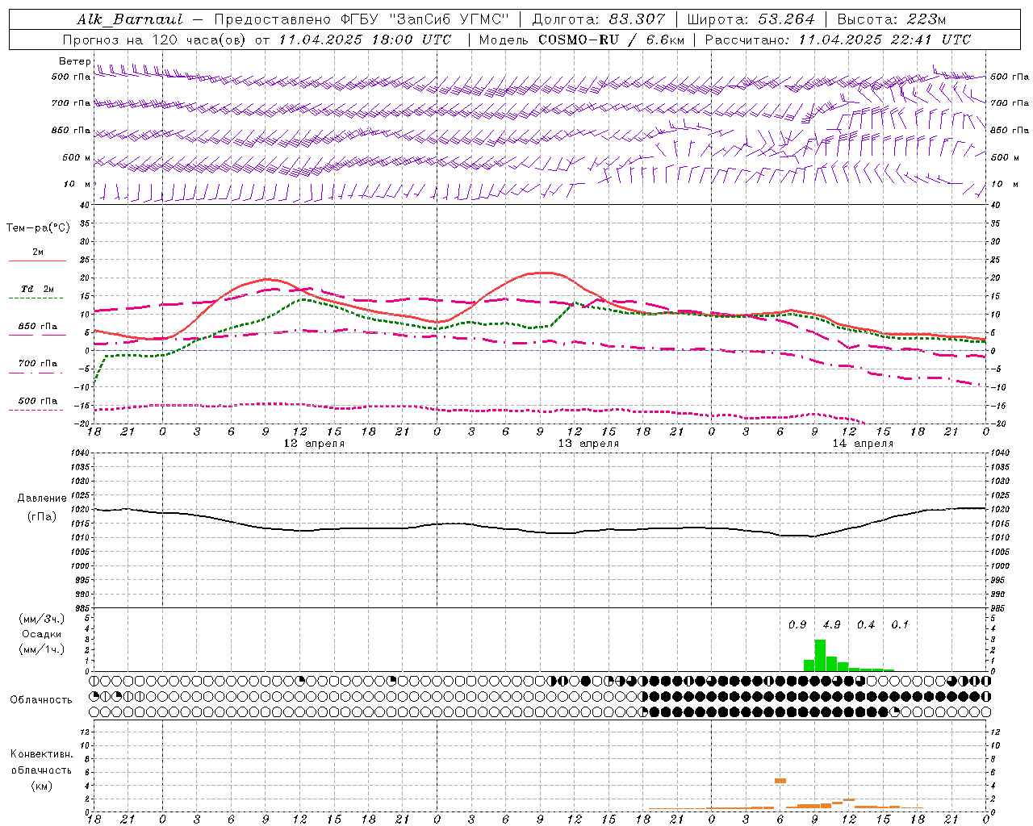Select the 700 гПа temperature legend entry
Viewport: 1033px width, 826px height.
click(x=38, y=363)
